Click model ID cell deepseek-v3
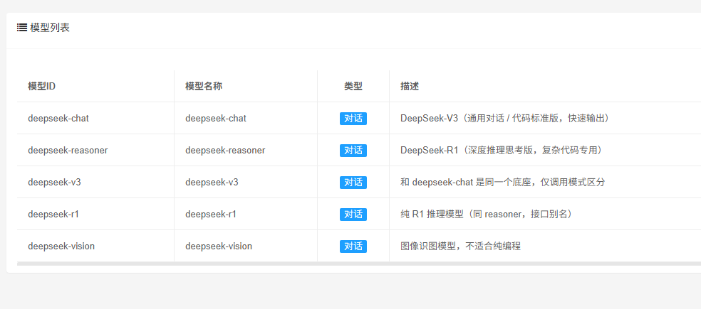The height and width of the screenshot is (309, 701). [54, 183]
